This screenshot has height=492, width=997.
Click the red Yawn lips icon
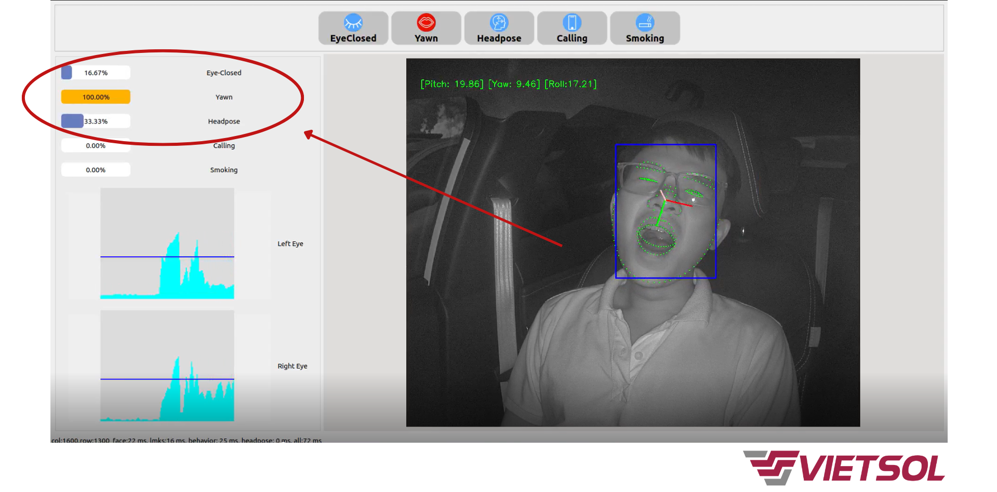(x=426, y=22)
